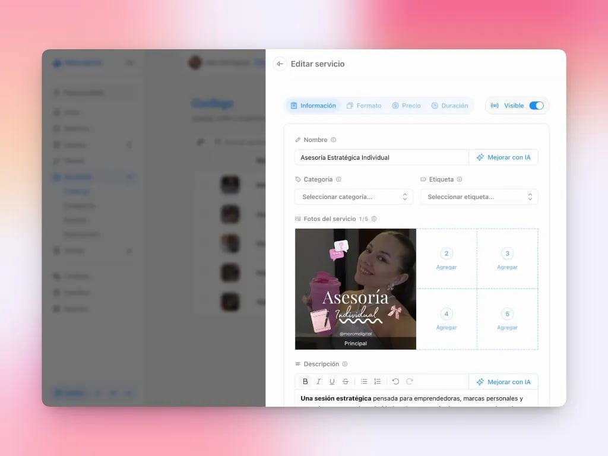Add a photo in slot 5
The image size is (608, 456).
pyautogui.click(x=507, y=319)
